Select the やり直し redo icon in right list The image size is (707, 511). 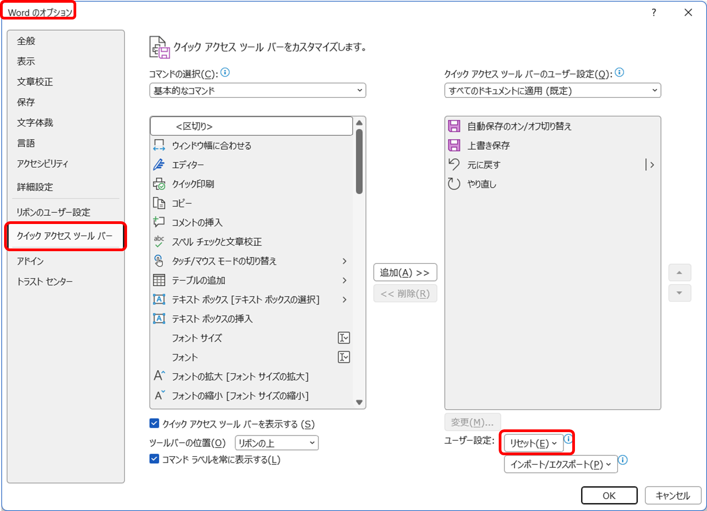454,184
